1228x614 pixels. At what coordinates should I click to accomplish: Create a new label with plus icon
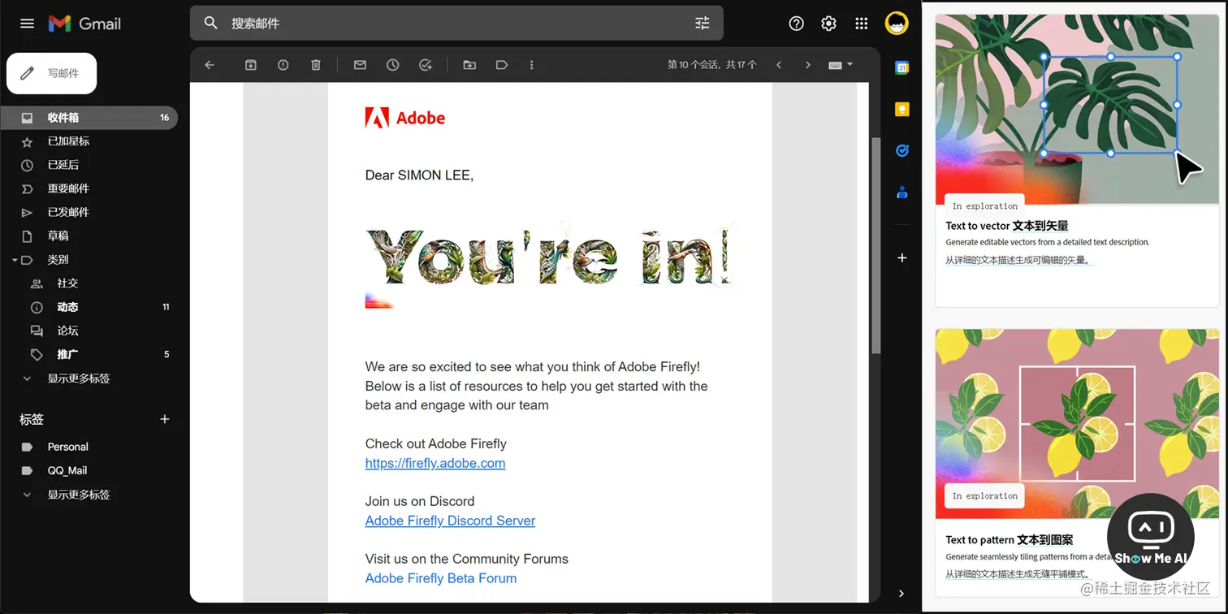(165, 419)
